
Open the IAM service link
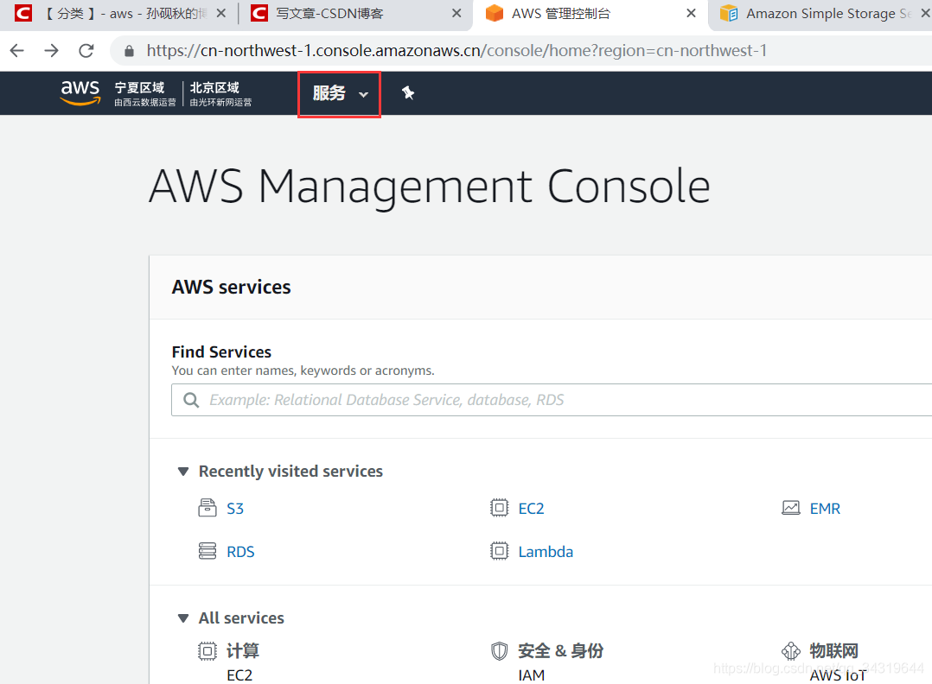tap(531, 674)
